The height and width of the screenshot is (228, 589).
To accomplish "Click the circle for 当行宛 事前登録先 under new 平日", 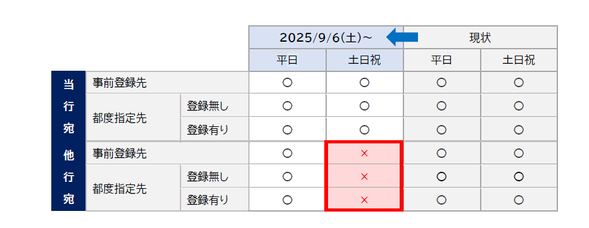I will (x=288, y=83).
